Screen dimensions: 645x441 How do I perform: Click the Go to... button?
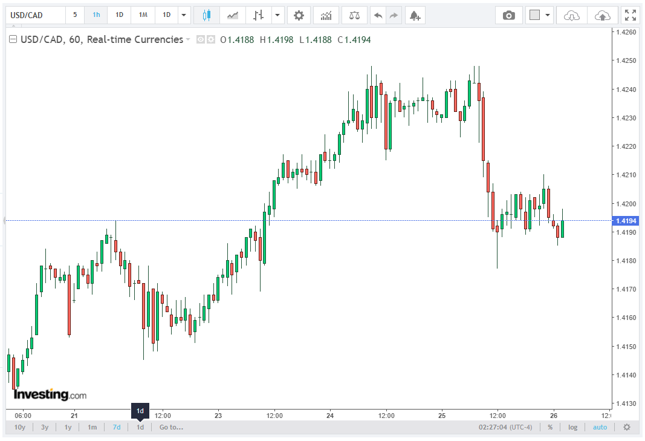(x=171, y=427)
